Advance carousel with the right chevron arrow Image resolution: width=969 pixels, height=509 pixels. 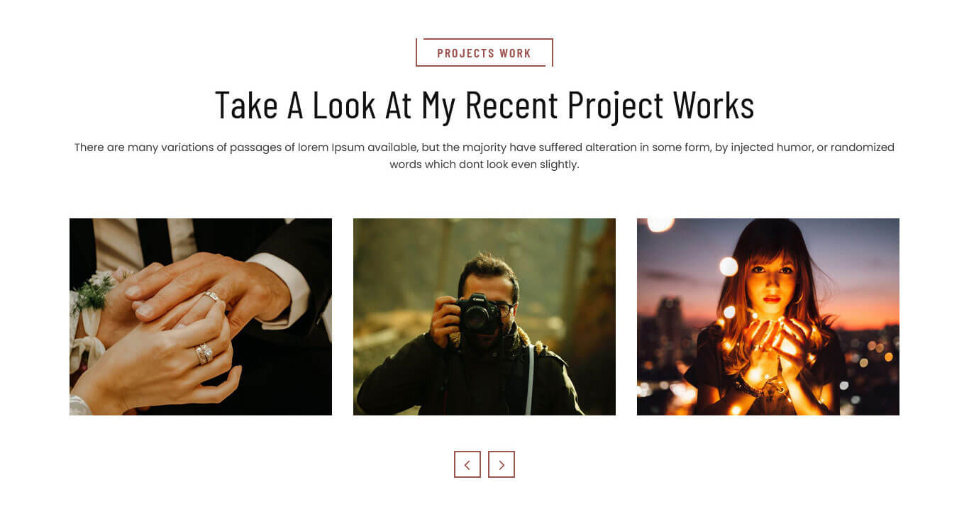pyautogui.click(x=502, y=464)
